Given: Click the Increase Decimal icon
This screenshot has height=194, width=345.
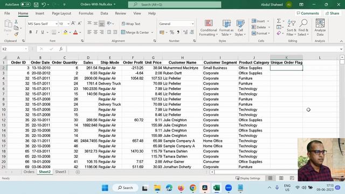Looking at the screenshot, I should pyautogui.click(x=185, y=32).
